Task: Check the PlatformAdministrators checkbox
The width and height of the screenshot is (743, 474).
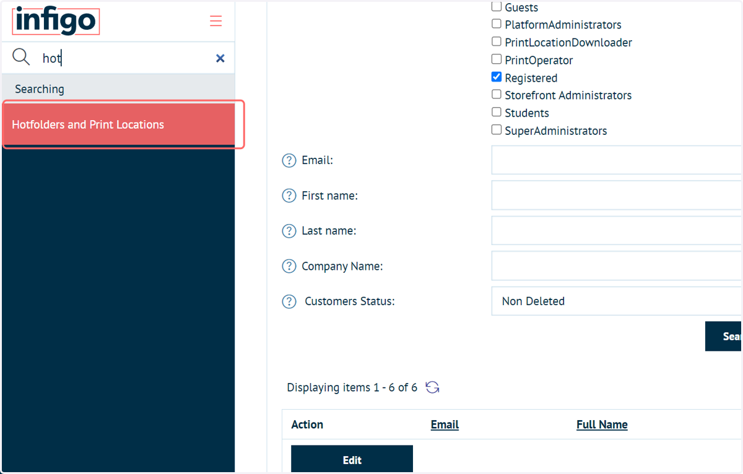Action: tap(497, 24)
